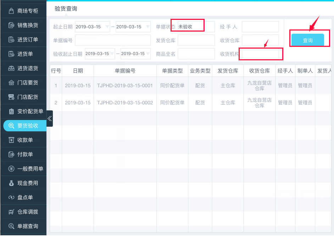Image resolution: width=334 pixels, height=236 pixels.
Task: Select 仓库调拨 in the sidebar
Action: [23, 212]
